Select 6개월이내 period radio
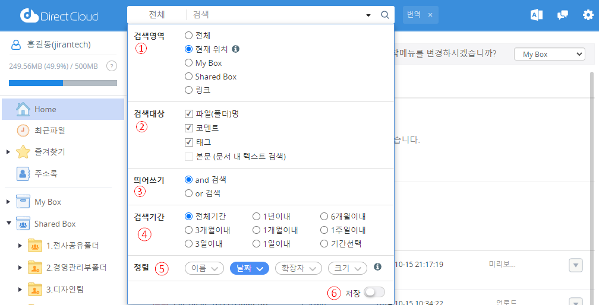 tap(324, 217)
